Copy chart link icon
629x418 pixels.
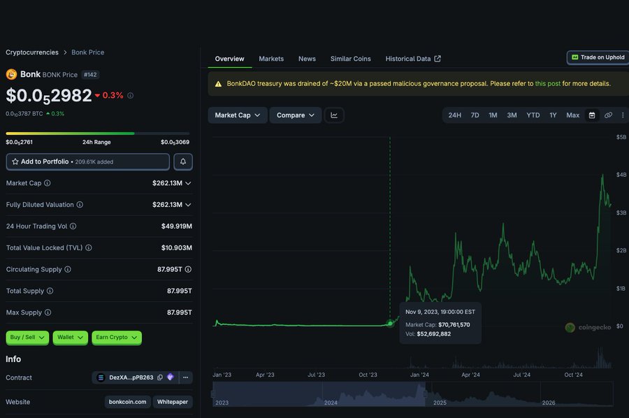(x=608, y=115)
